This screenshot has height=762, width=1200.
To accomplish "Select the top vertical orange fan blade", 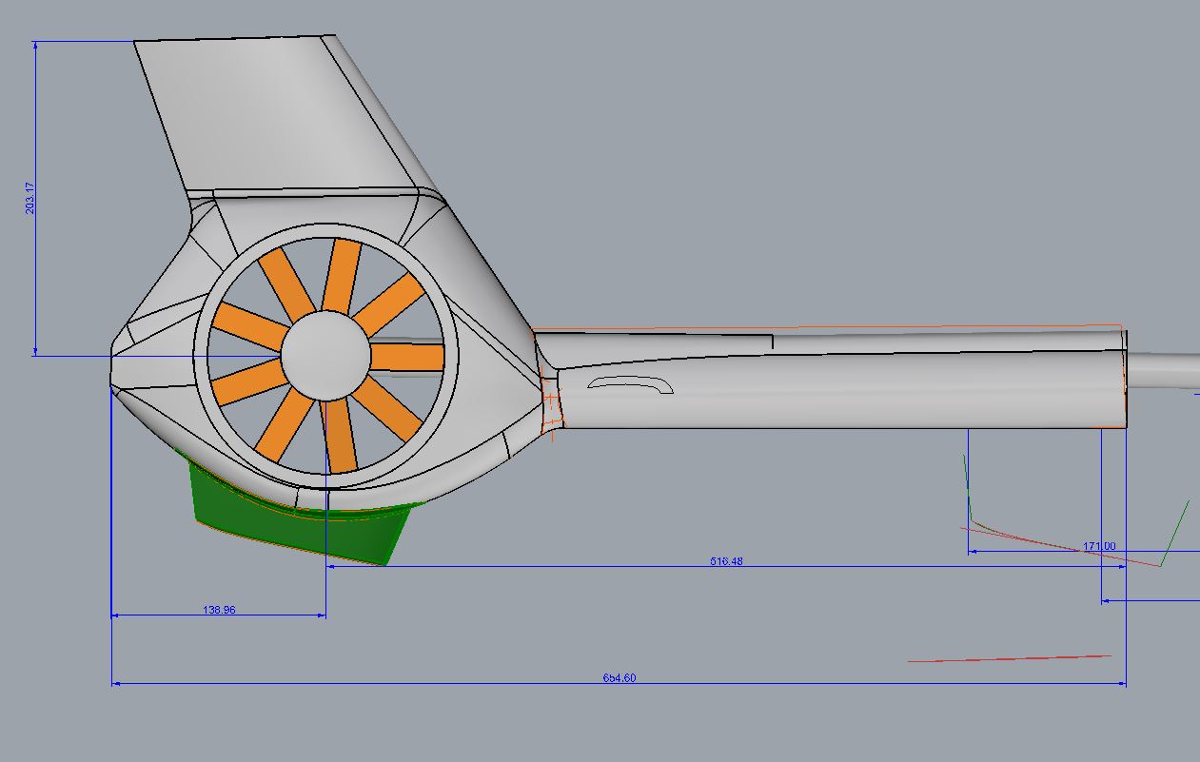I will [x=340, y=276].
